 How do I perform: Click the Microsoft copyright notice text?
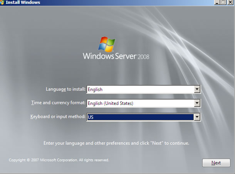(59, 160)
